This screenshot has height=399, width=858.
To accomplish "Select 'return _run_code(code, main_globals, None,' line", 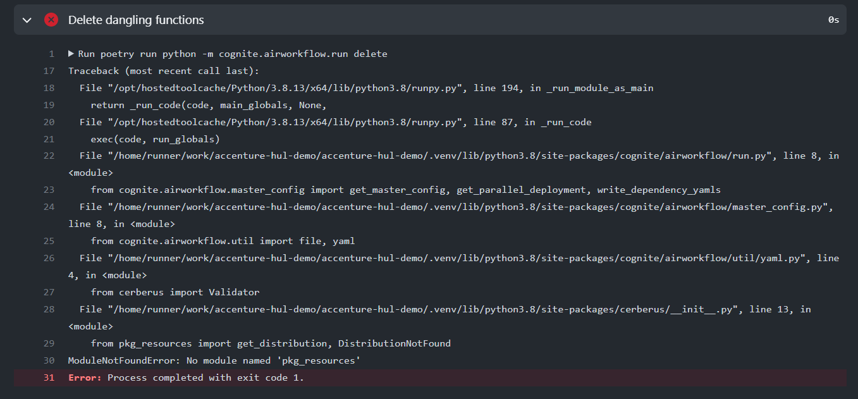I will (x=209, y=105).
